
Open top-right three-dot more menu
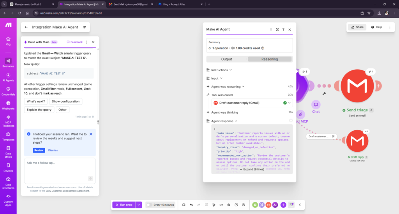(x=390, y=27)
